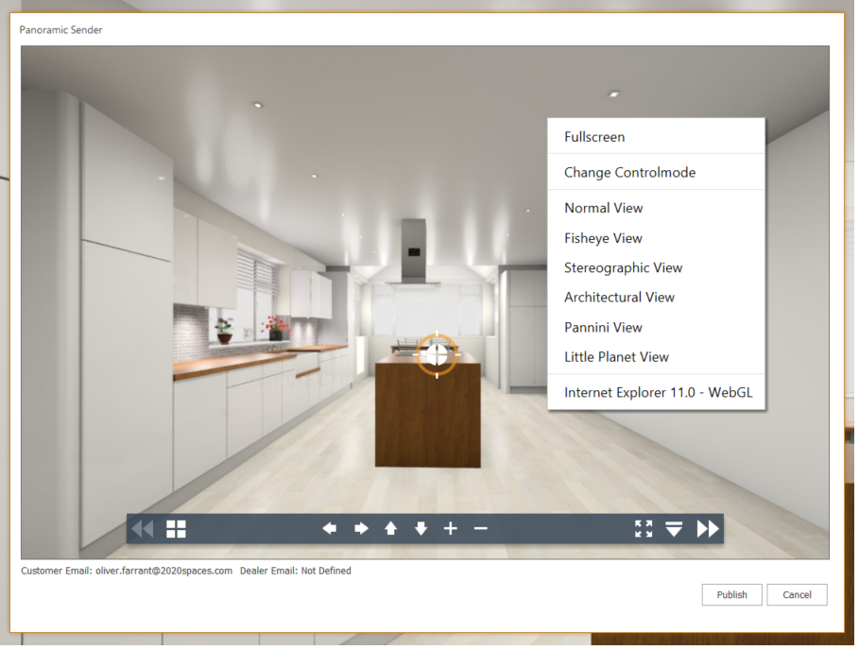Pan up using the up arrow icon
This screenshot has height=650, width=859.
(390, 529)
